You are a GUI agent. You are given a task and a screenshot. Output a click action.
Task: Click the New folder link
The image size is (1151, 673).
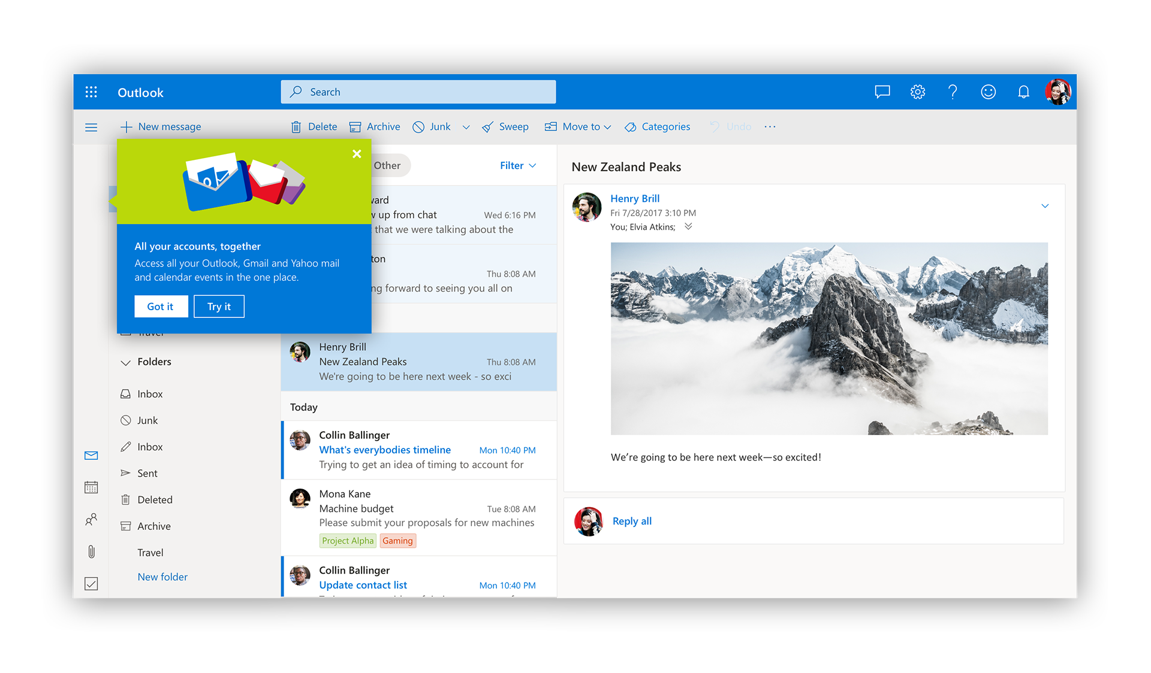162,577
